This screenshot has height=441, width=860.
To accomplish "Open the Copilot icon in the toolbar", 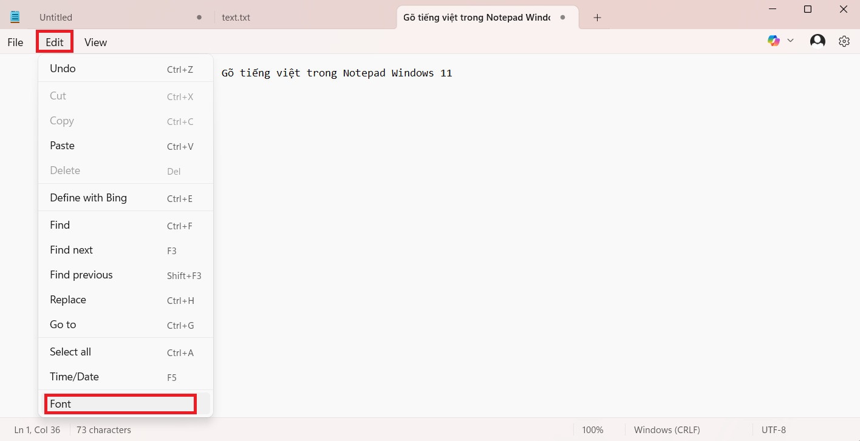I will 774,41.
